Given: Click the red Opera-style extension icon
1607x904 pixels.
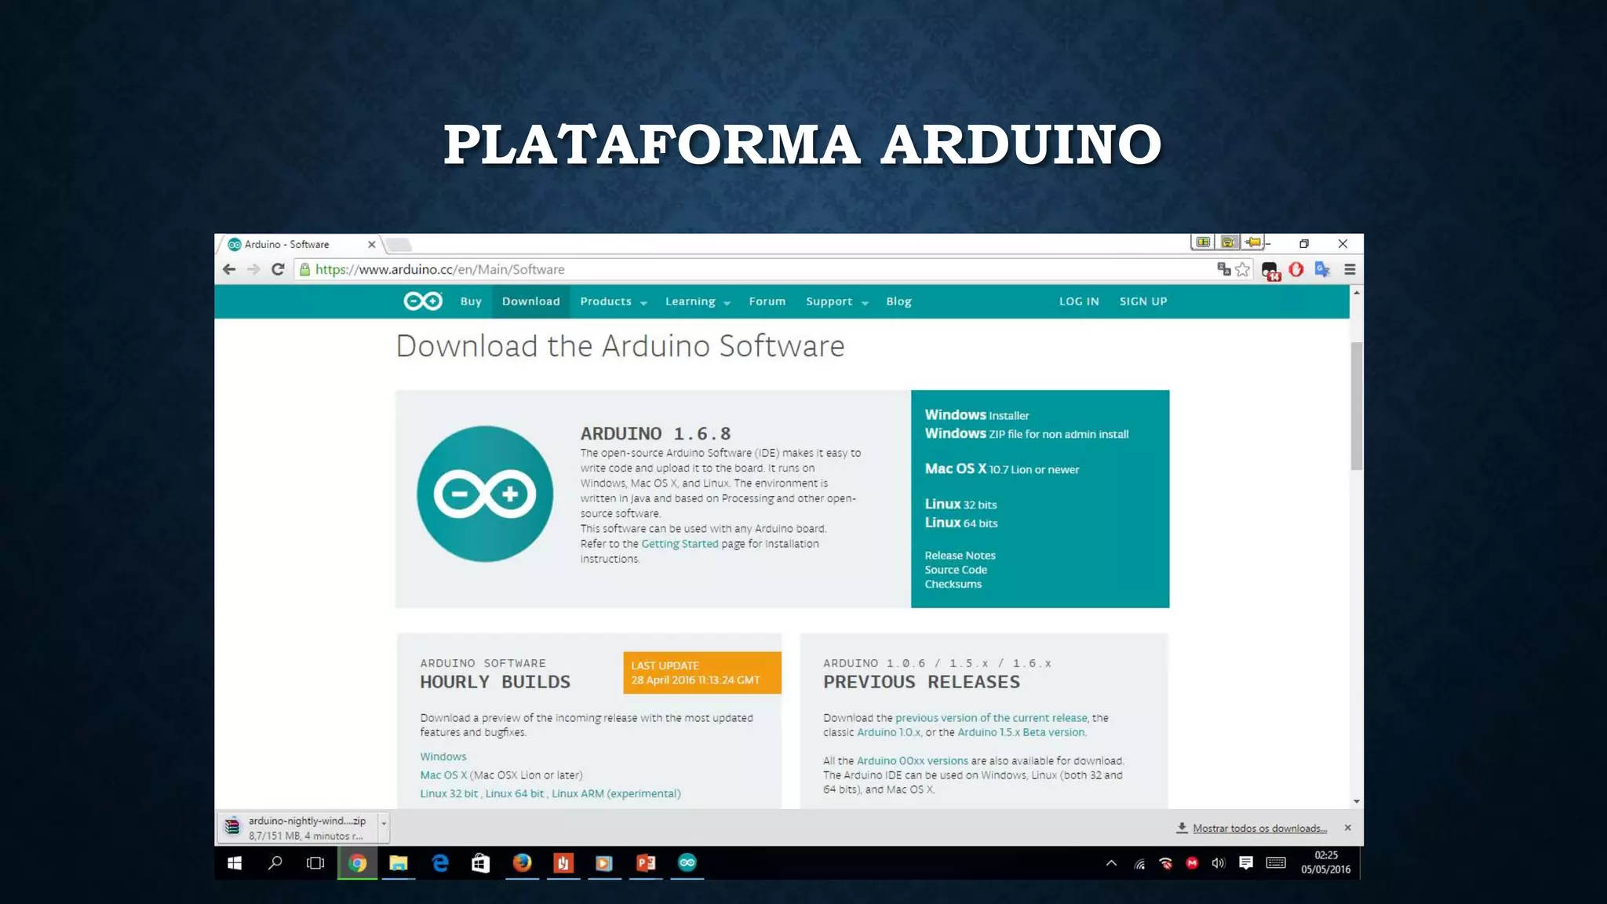Looking at the screenshot, I should click(x=1296, y=269).
